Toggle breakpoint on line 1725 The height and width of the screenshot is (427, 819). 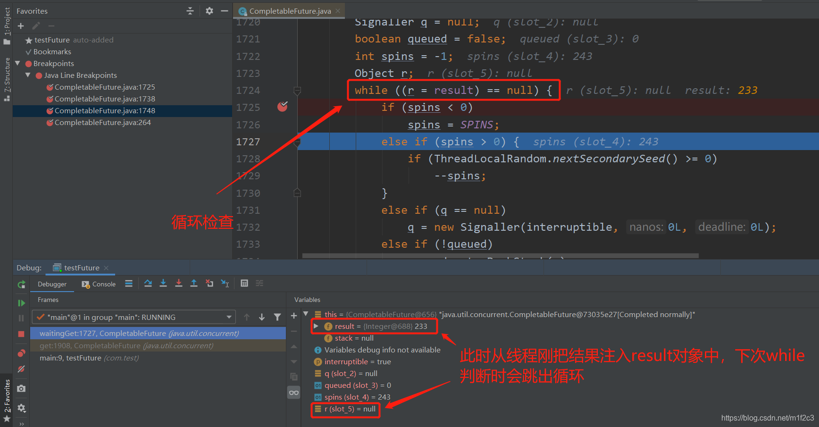pyautogui.click(x=283, y=107)
